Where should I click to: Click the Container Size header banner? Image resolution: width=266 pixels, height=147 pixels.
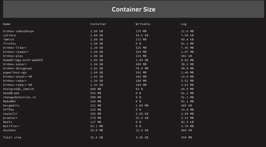tap(134, 9)
